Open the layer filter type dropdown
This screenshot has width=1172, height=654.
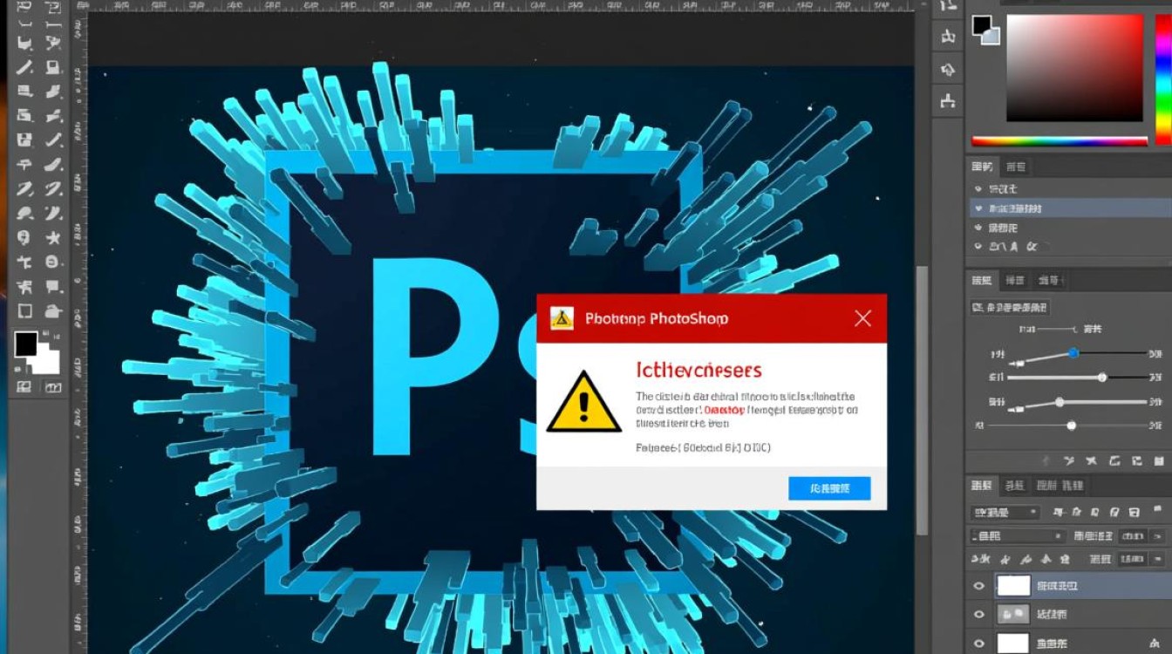1005,513
